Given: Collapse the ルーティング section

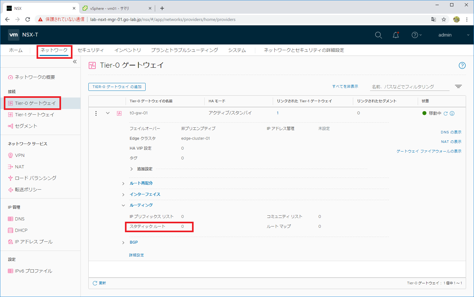Looking at the screenshot, I should (x=123, y=206).
